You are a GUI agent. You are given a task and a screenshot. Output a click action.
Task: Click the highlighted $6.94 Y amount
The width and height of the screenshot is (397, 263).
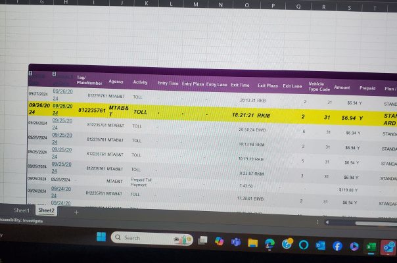(x=352, y=118)
